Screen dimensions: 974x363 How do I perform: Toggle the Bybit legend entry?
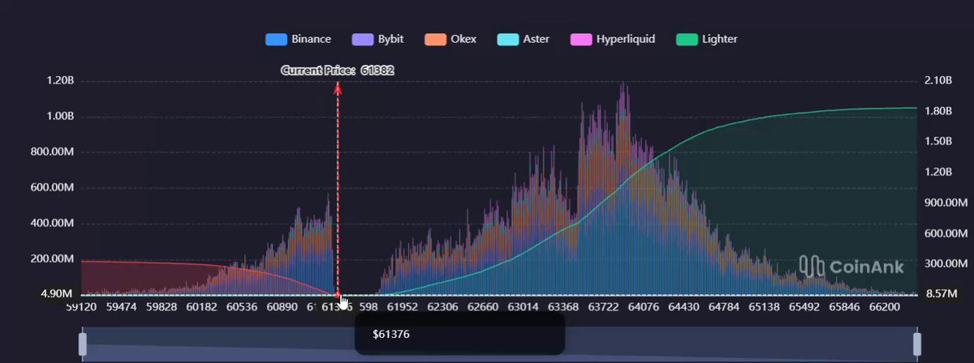click(378, 39)
